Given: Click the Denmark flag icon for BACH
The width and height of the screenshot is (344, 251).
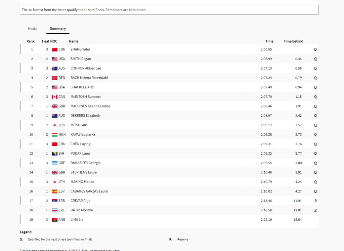Looking at the screenshot, I should tap(54, 78).
